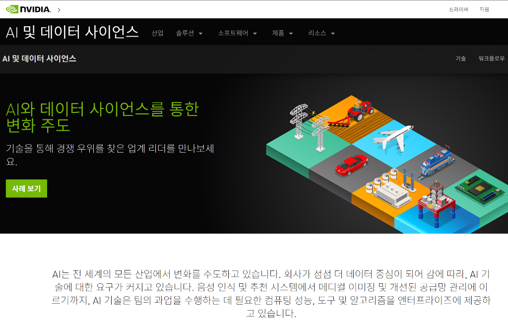Click the white airplane illustration
Viewport: 508px width, 321px height.
pyautogui.click(x=393, y=138)
